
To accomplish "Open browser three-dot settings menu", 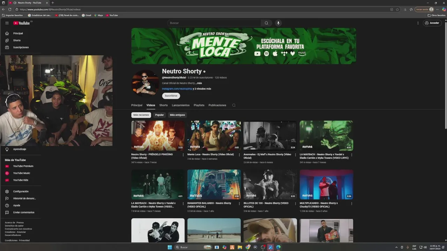I will [x=438, y=9].
